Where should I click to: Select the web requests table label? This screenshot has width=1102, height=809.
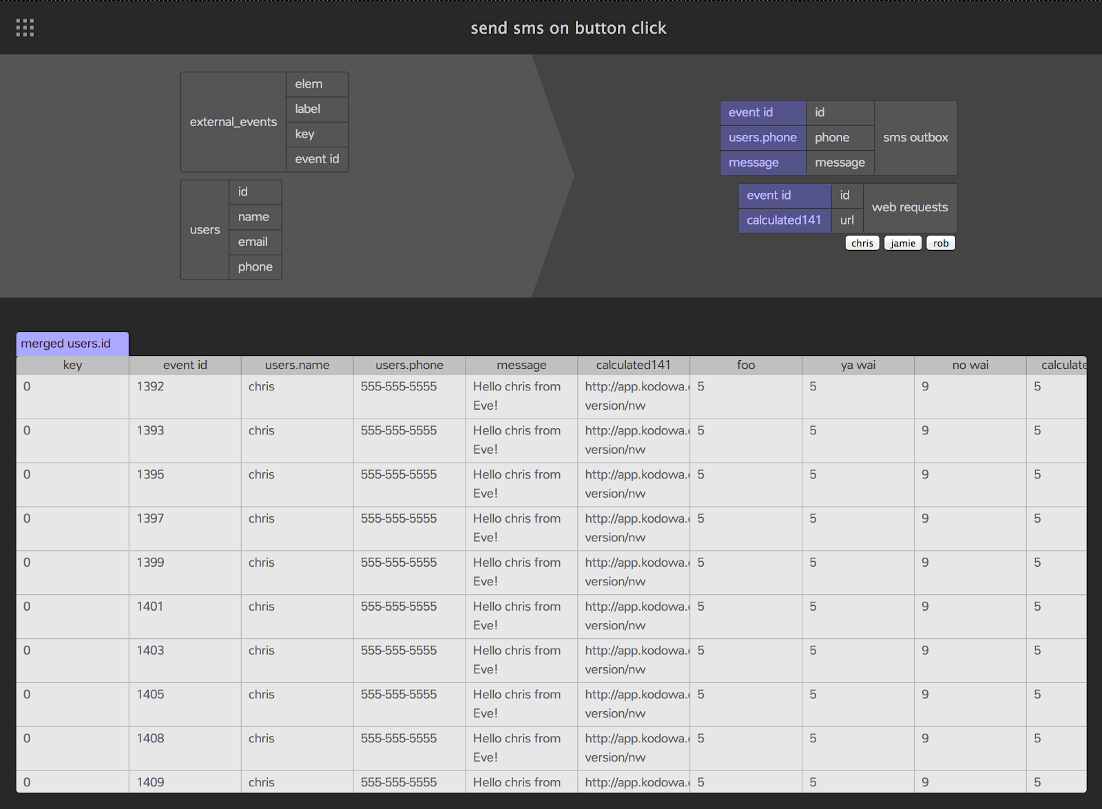[x=909, y=207]
